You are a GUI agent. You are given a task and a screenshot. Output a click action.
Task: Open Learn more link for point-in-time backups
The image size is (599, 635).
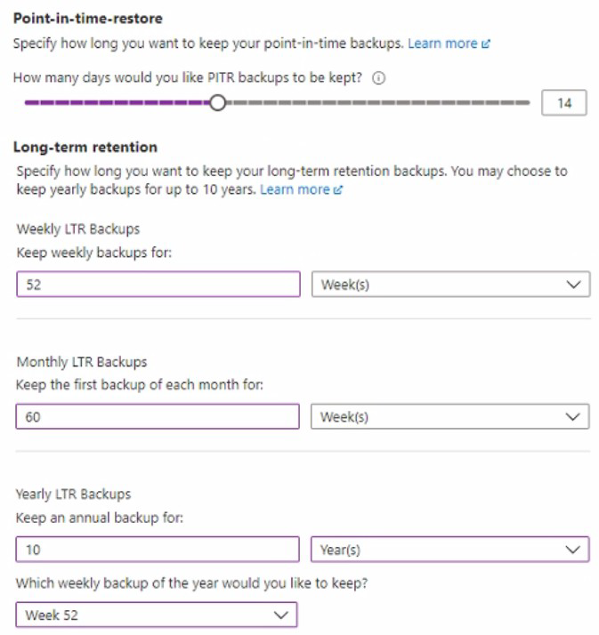pyautogui.click(x=443, y=43)
